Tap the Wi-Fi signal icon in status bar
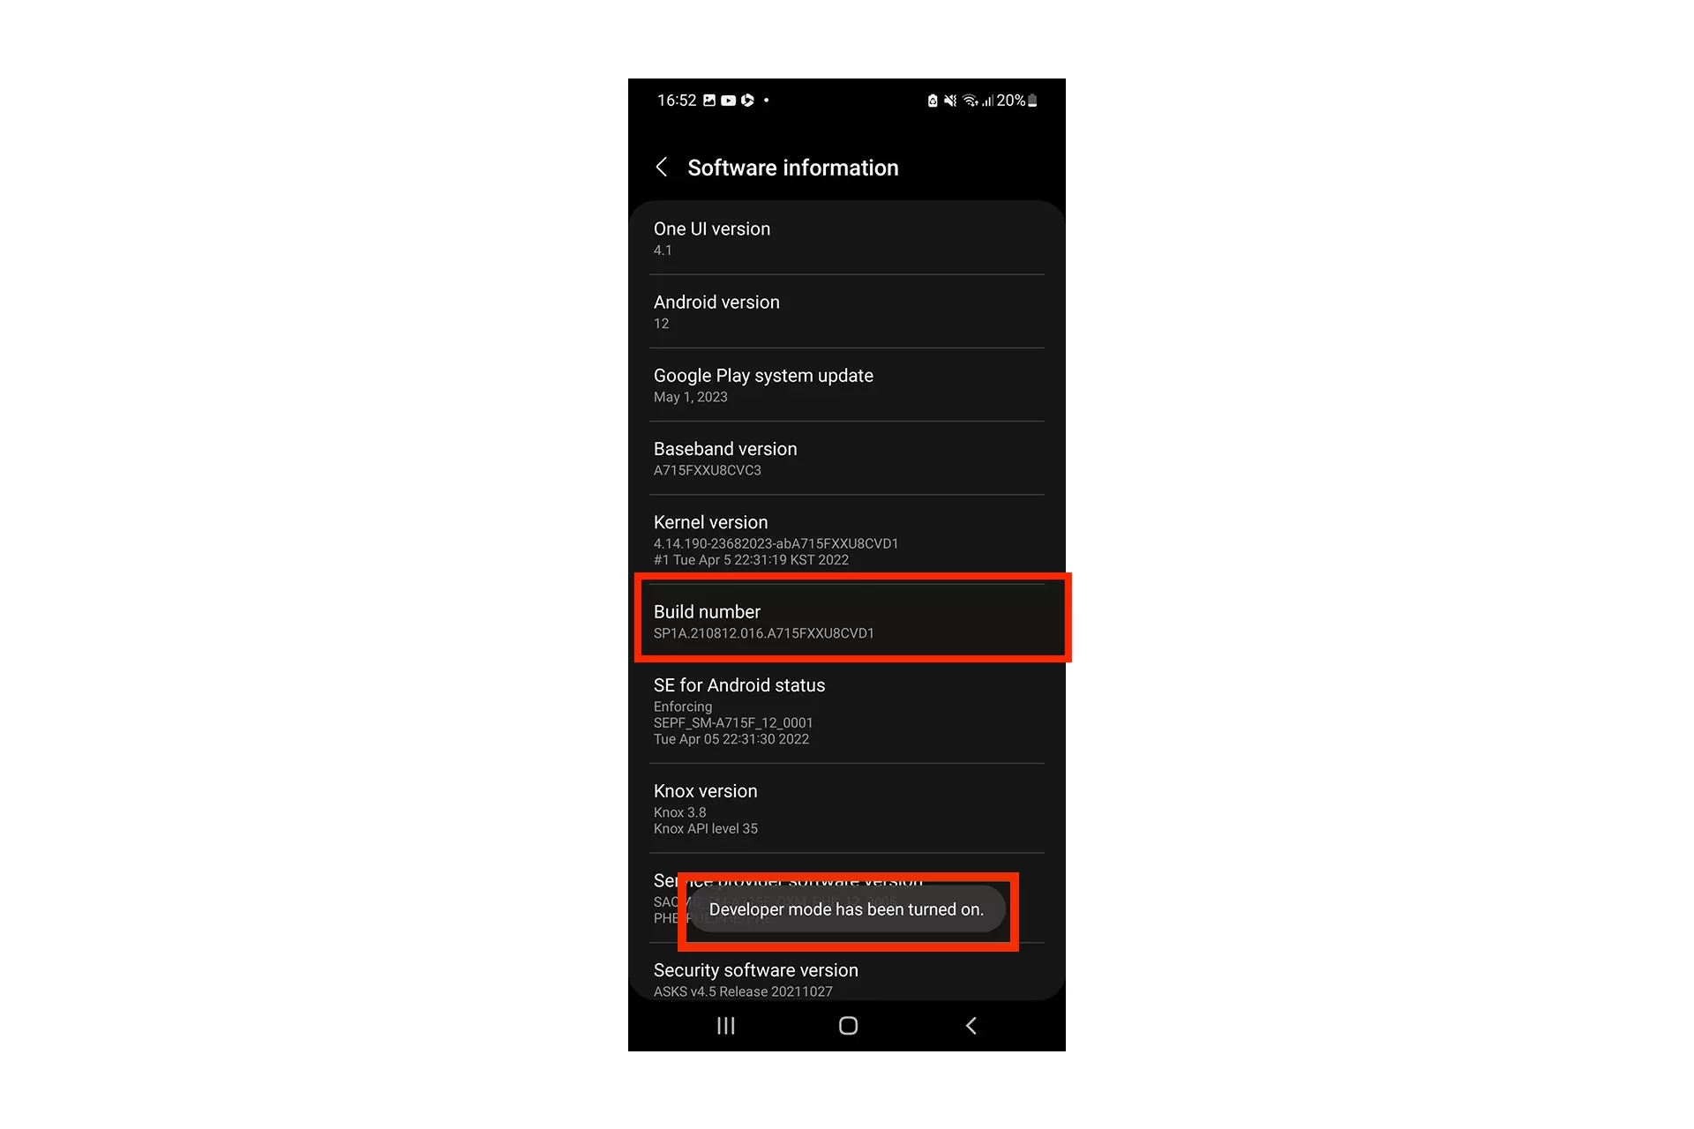 pos(971,100)
